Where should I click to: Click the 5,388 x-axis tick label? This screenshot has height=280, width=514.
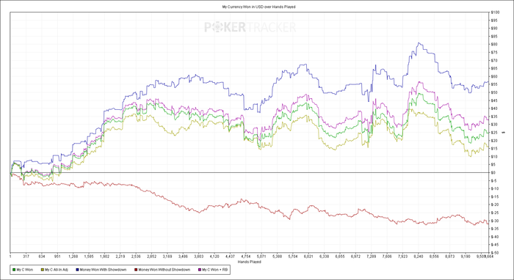click(277, 257)
